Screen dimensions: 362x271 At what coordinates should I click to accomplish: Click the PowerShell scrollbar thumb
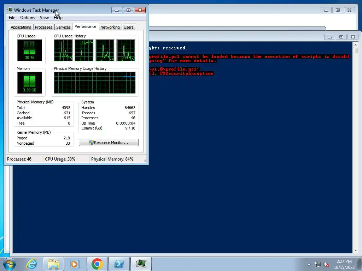[356, 50]
